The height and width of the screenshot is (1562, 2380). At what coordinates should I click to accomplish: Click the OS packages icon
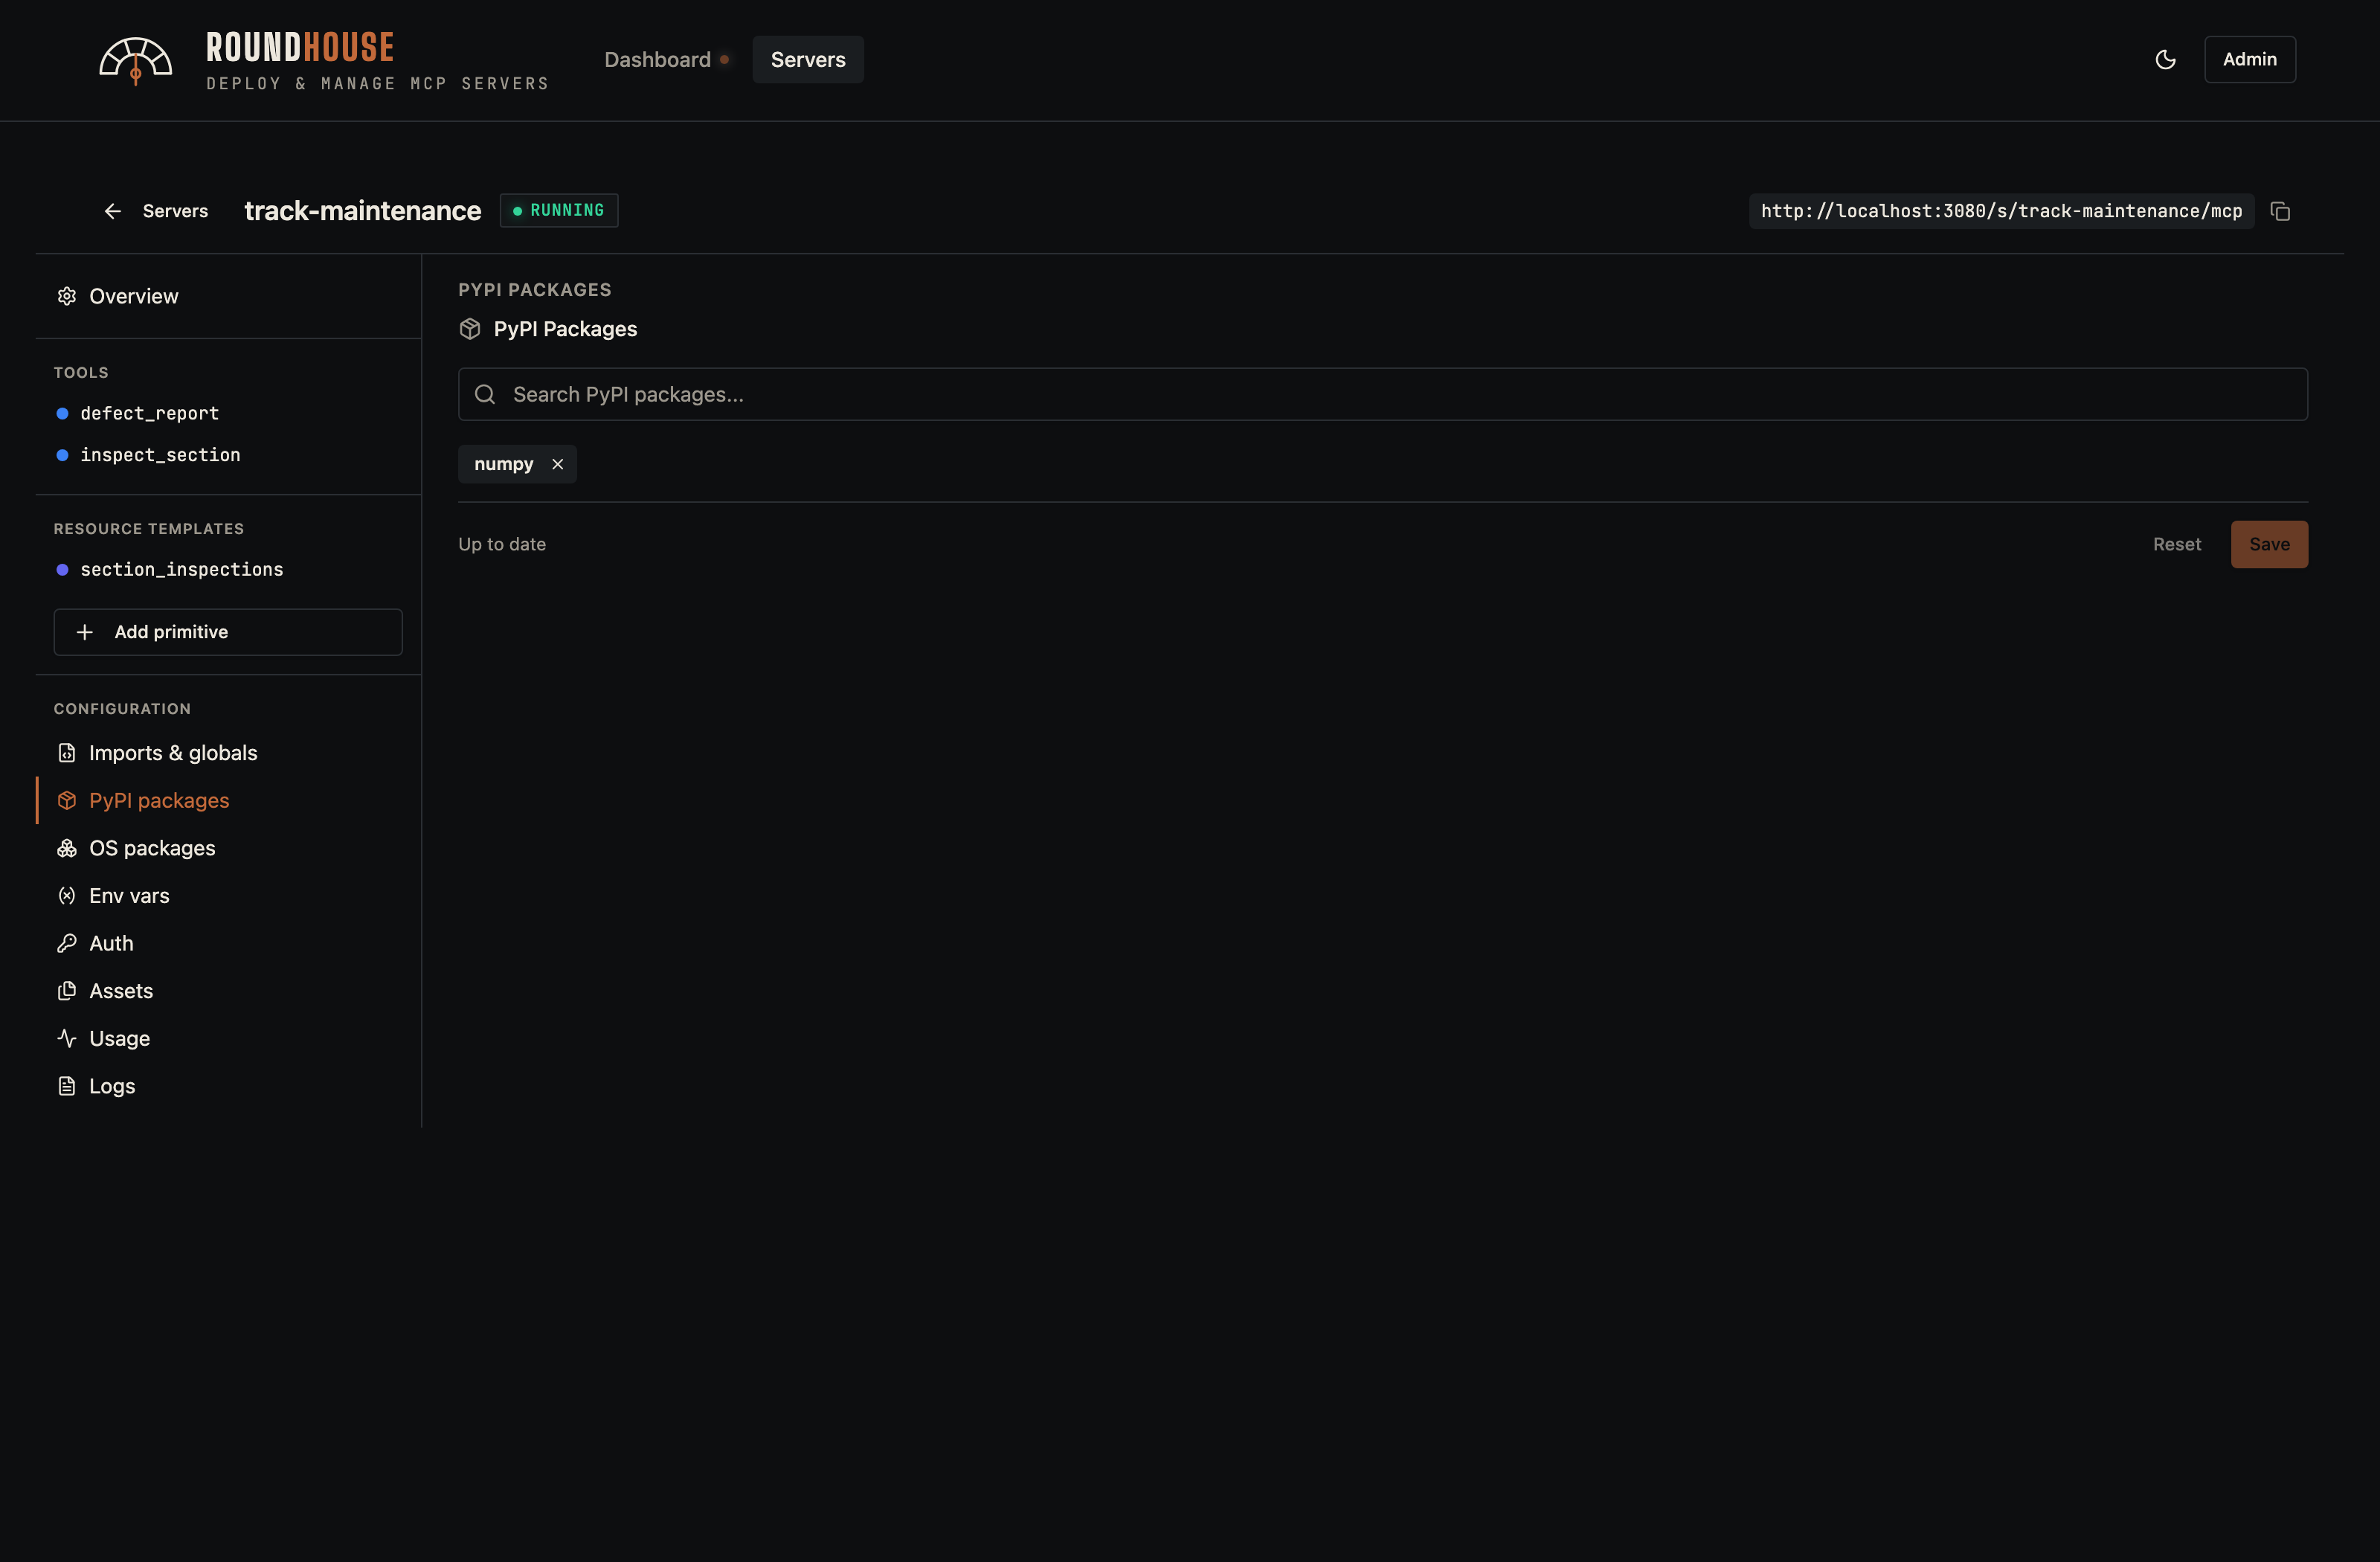point(67,848)
